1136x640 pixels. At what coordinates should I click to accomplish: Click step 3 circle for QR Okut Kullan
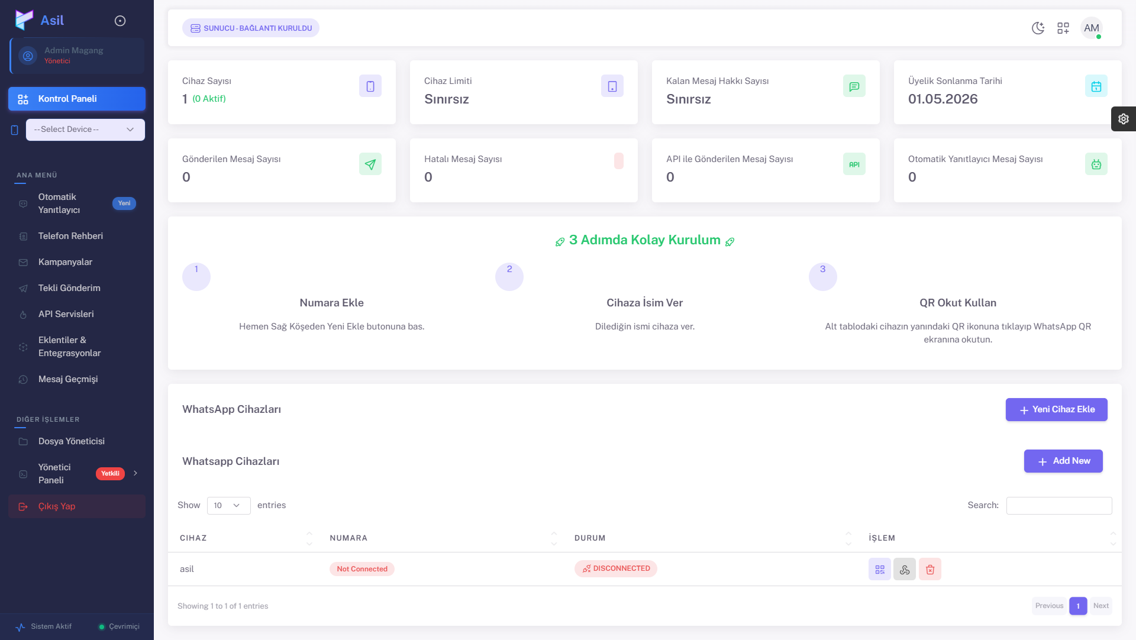822,276
